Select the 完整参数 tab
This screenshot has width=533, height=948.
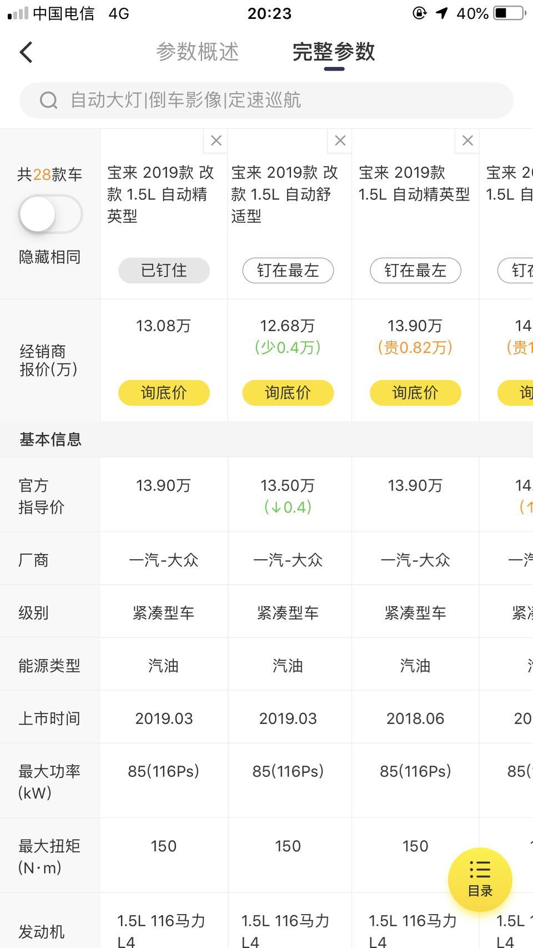(x=334, y=52)
